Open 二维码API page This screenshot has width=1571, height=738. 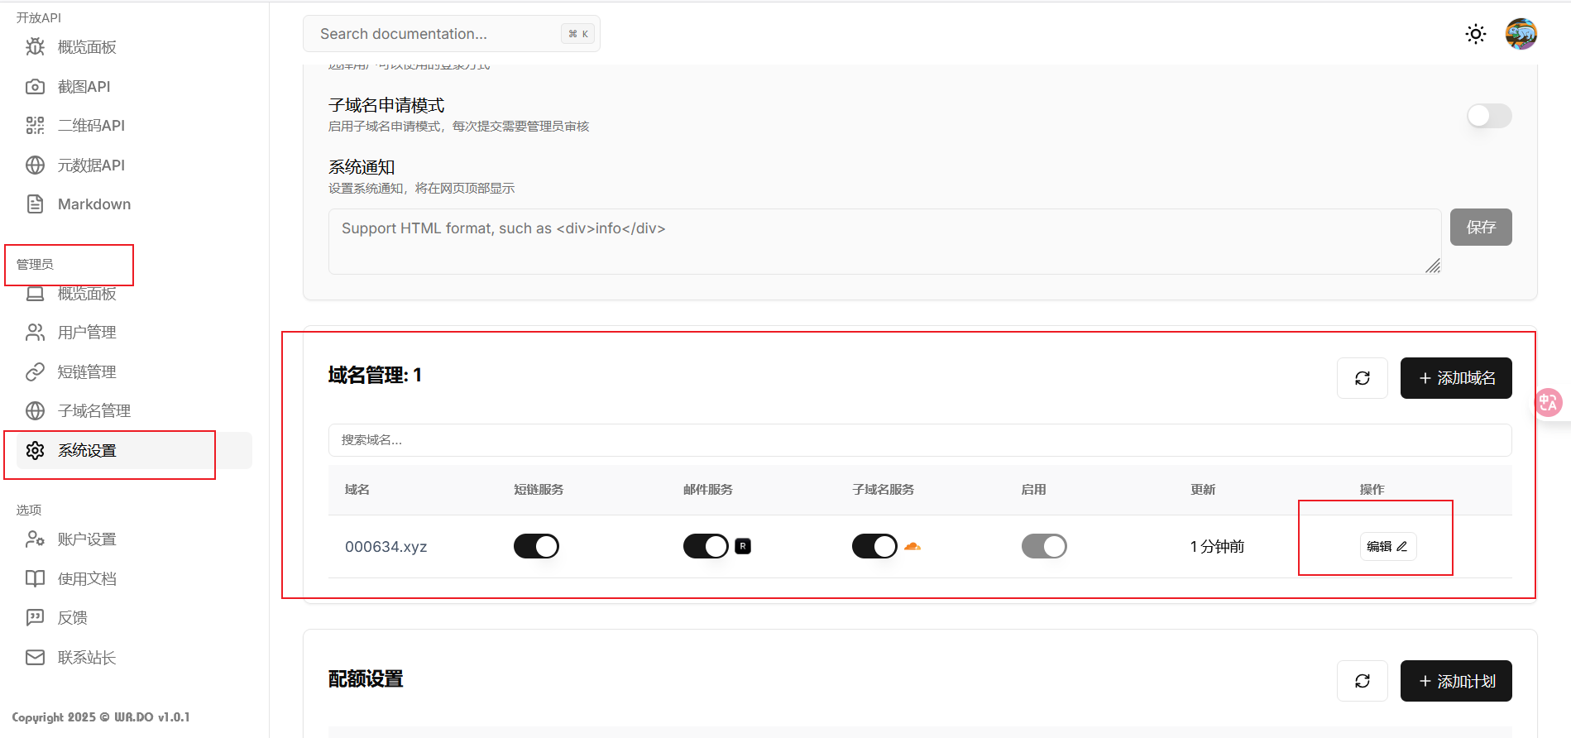click(91, 126)
